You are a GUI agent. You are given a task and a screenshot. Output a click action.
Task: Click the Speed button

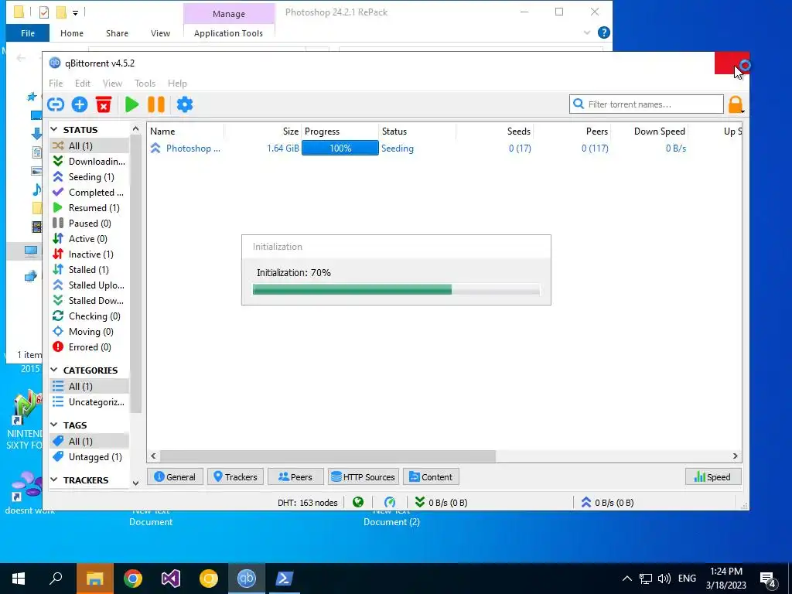(713, 476)
